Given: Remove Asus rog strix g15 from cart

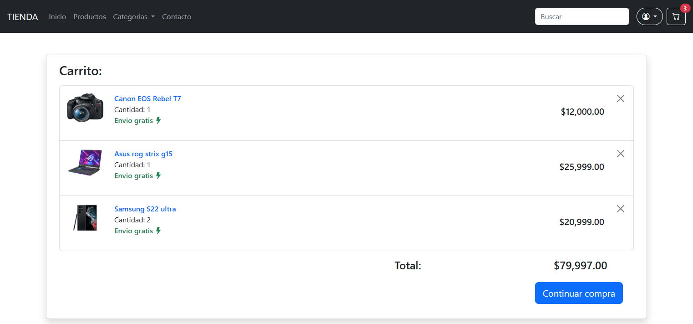Looking at the screenshot, I should pyautogui.click(x=620, y=154).
